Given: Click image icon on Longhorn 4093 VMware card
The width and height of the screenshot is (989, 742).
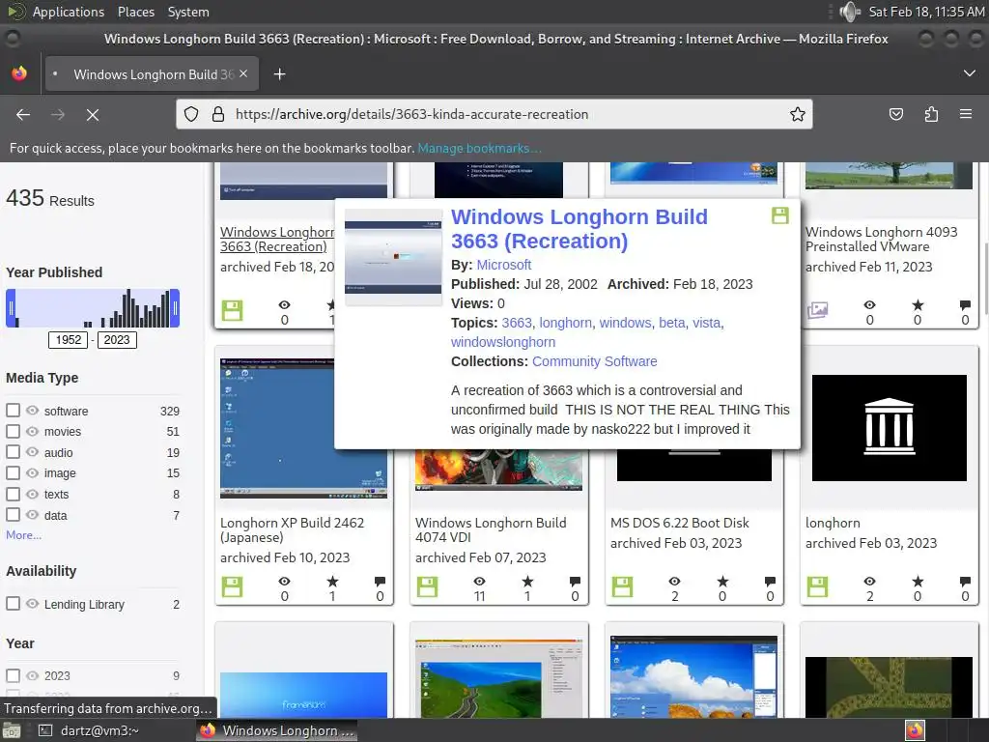Looking at the screenshot, I should tap(817, 310).
